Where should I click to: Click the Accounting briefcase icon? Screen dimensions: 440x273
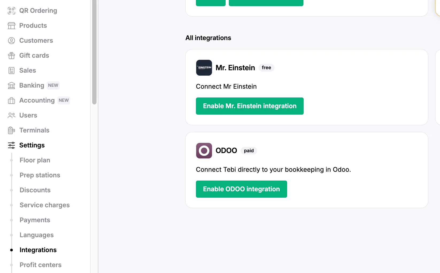pos(11,100)
